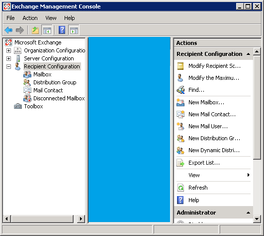Click the Refresh action text
This screenshot has height=236, width=264.
coord(198,188)
